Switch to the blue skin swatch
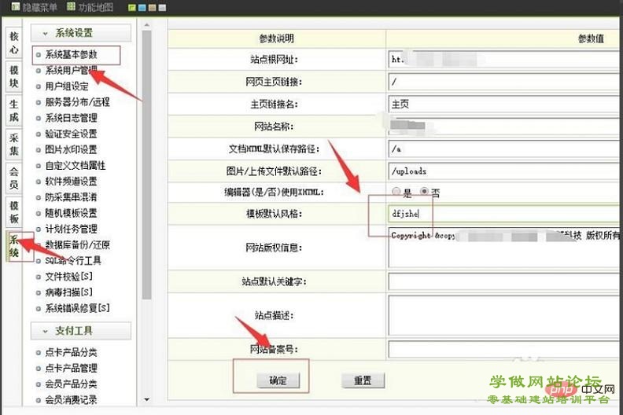The width and height of the screenshot is (623, 415). 142,8
